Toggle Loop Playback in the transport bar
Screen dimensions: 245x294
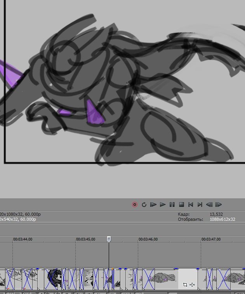coord(144,205)
